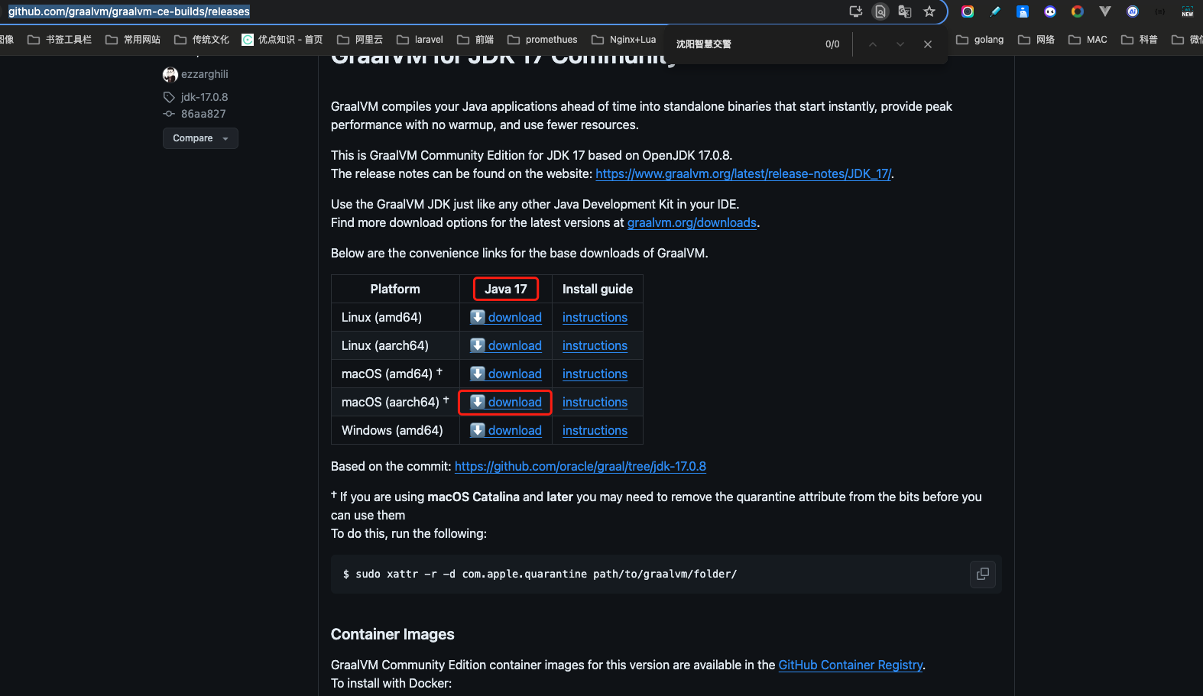This screenshot has width=1203, height=696.
Task: Click the Platform column header
Action: tap(395, 289)
